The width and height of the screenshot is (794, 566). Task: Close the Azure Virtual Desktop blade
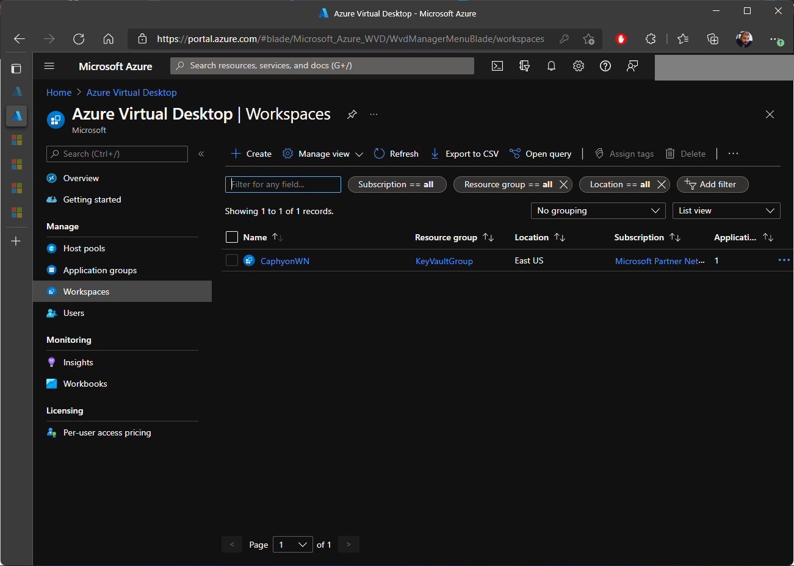(x=770, y=115)
